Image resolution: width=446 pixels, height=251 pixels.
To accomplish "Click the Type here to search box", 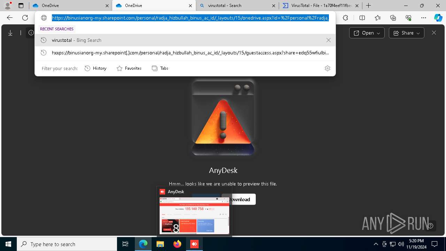I will (67, 244).
